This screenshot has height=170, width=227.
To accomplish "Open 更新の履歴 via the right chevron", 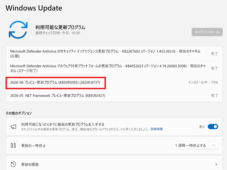I will click(x=216, y=164).
